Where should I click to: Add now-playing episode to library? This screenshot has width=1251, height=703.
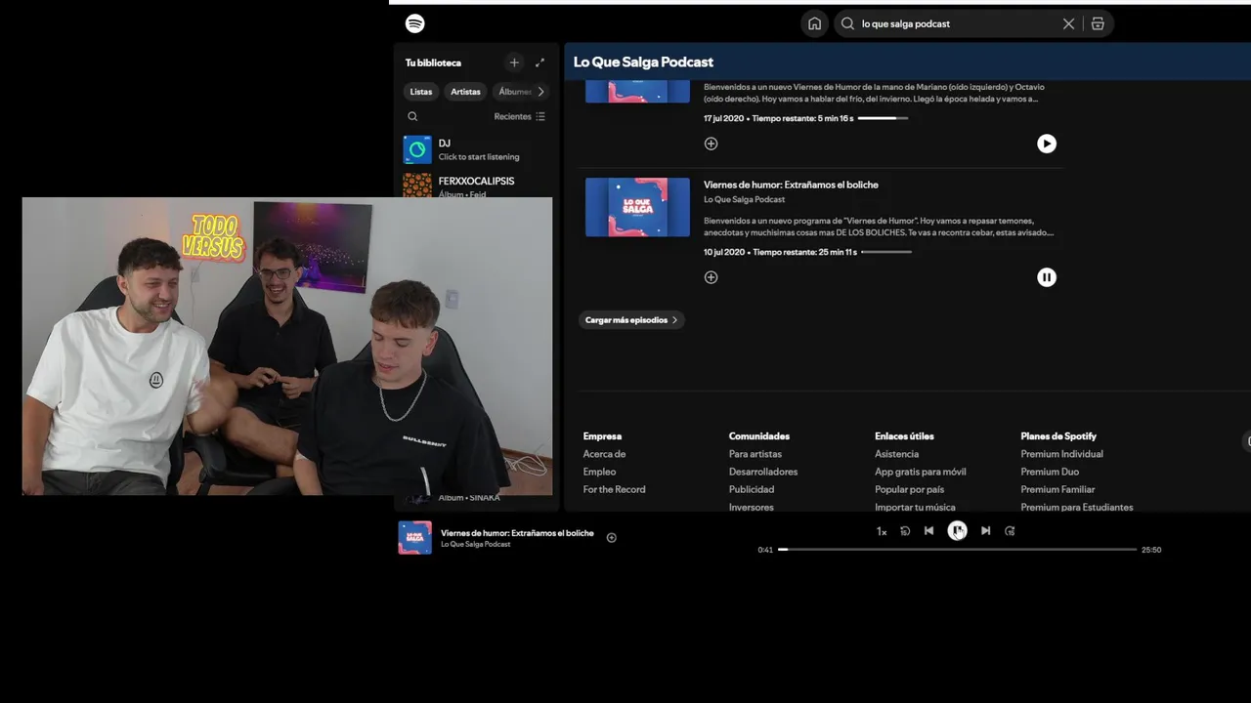[x=612, y=537]
